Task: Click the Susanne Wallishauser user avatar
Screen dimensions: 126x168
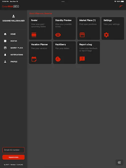Action: pos(14,16)
